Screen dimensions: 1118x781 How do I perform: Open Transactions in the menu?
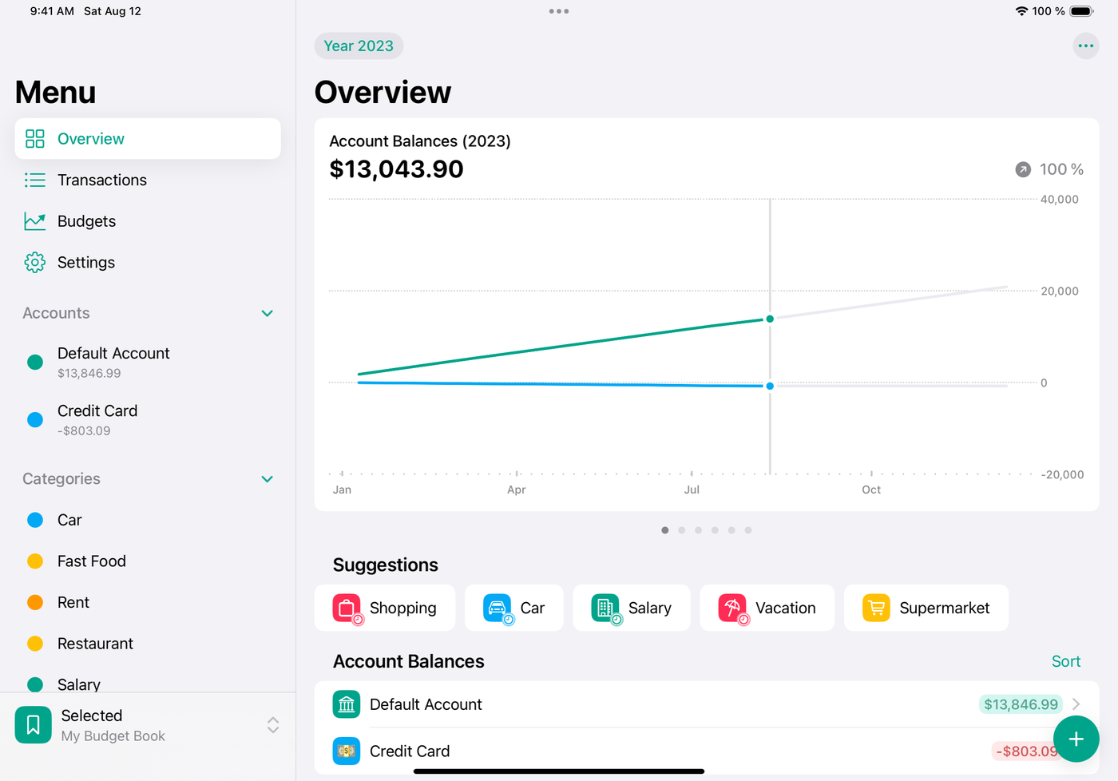click(x=101, y=180)
